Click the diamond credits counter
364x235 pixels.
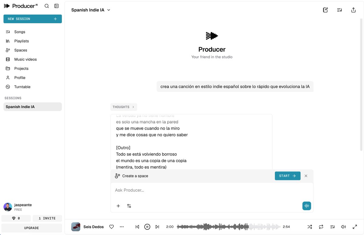click(x=16, y=218)
